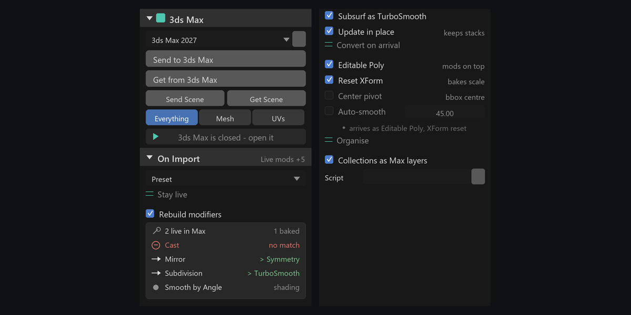Image resolution: width=631 pixels, height=315 pixels.
Task: Open the Preset dropdown
Action: [x=226, y=179]
